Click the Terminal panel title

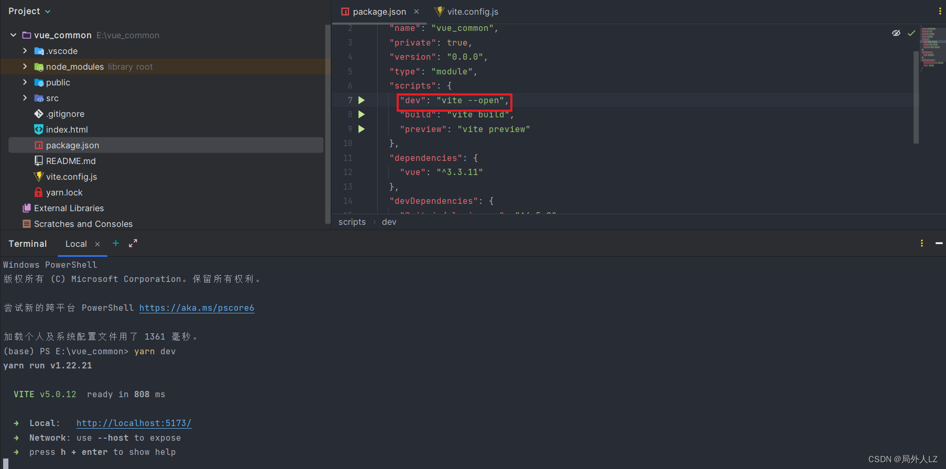click(x=28, y=244)
